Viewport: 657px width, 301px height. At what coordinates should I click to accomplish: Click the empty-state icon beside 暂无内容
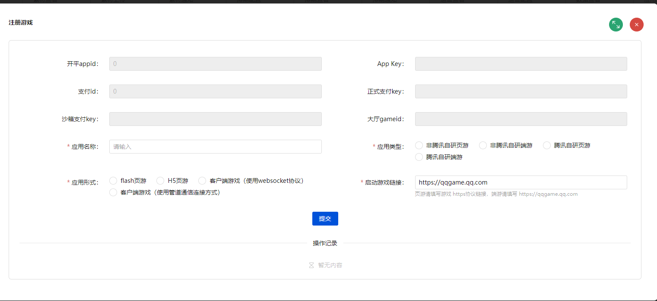[x=311, y=265]
